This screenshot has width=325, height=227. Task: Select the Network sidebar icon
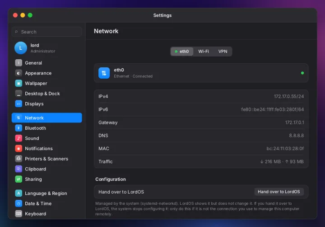pos(19,118)
